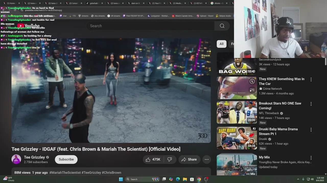The width and height of the screenshot is (327, 183).
Task: Switch to '(1) Media' browser tab
Action: (177, 3)
